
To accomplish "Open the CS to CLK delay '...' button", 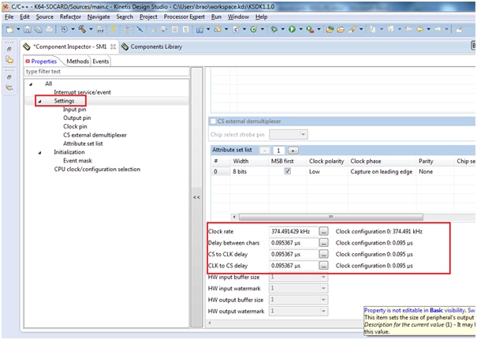I will [x=323, y=254].
